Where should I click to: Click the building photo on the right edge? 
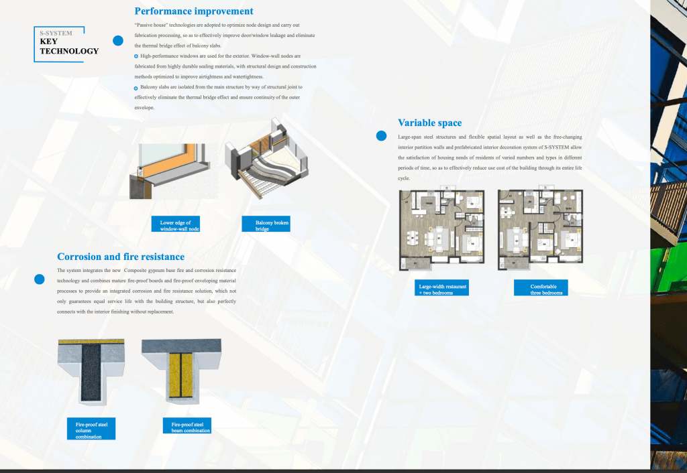[668, 234]
